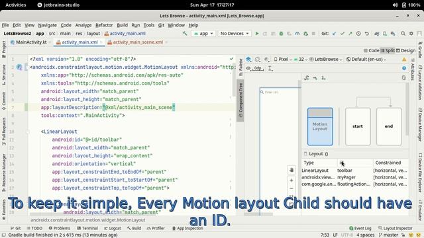Open the 0dp default margins dropdown
This screenshot has height=238, width=424.
click(258, 68)
